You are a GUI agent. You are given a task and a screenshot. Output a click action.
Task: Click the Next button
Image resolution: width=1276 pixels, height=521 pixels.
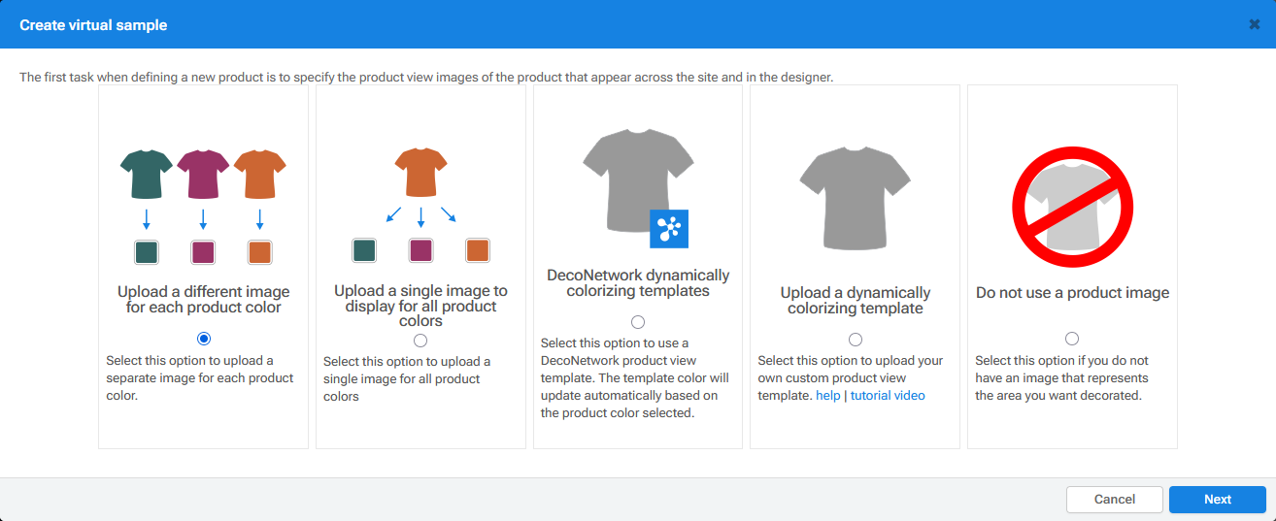(1218, 500)
